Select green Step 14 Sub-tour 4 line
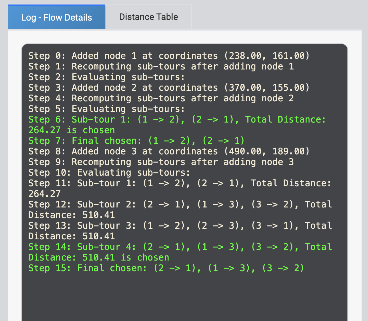 [180, 252]
